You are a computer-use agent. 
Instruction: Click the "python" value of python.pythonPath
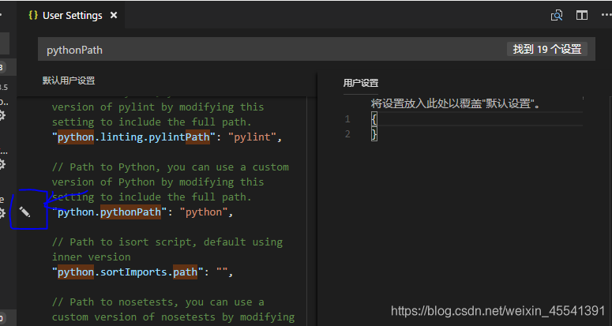204,212
